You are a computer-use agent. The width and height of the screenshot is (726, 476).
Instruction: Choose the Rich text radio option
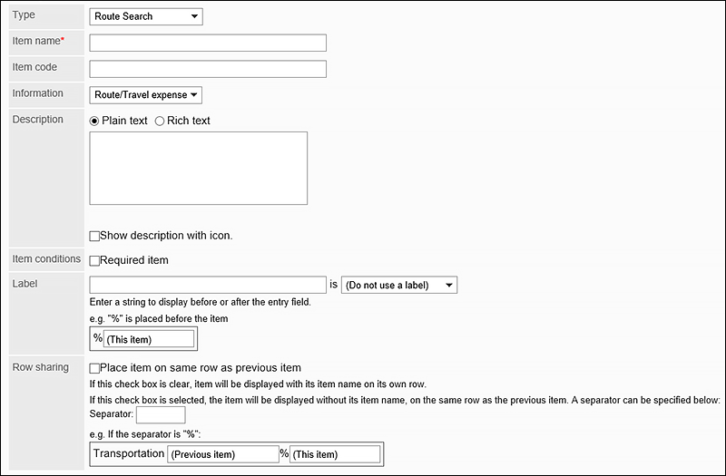click(x=160, y=121)
